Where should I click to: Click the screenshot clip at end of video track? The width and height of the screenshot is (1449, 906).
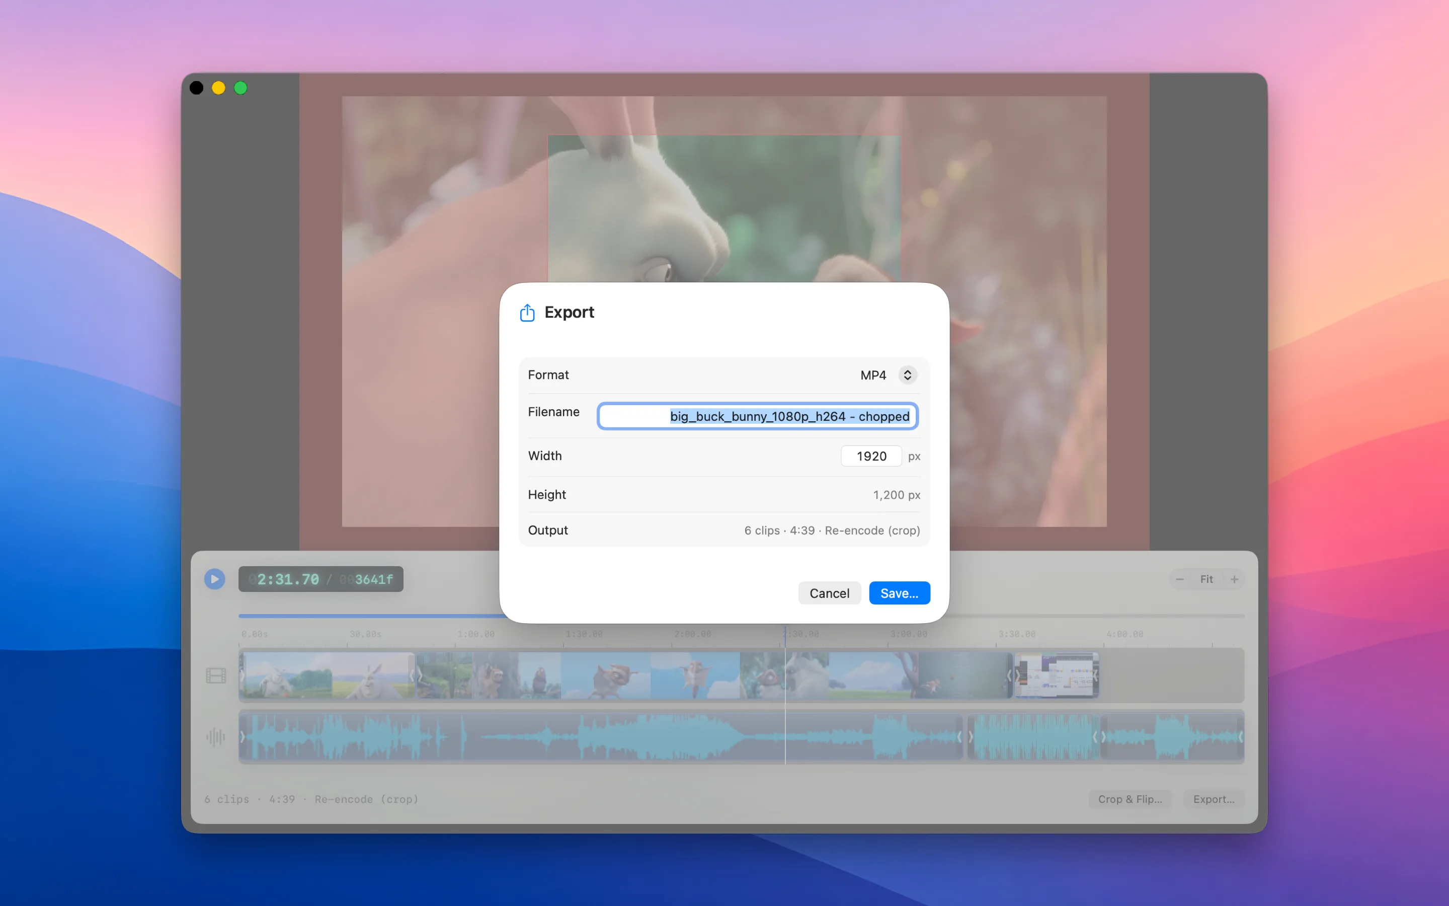click(1056, 675)
